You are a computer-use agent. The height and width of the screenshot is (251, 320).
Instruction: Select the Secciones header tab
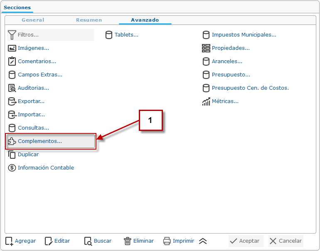17,7
